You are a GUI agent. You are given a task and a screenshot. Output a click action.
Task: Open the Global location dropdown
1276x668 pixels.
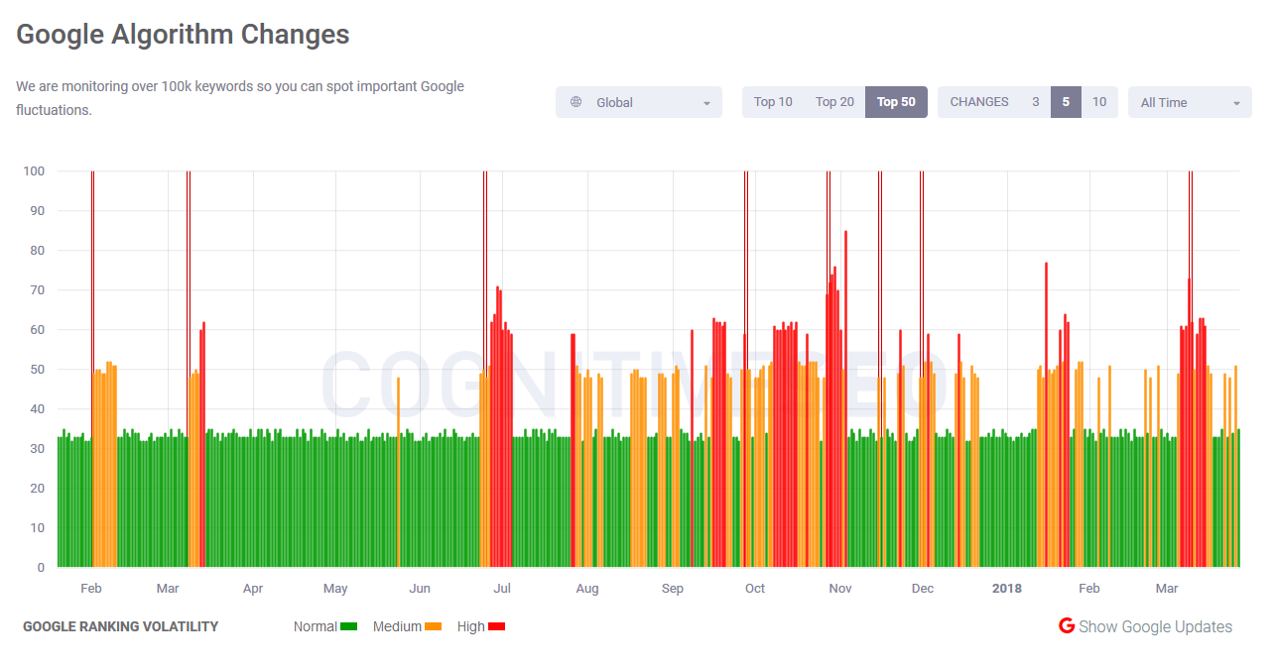click(x=639, y=101)
